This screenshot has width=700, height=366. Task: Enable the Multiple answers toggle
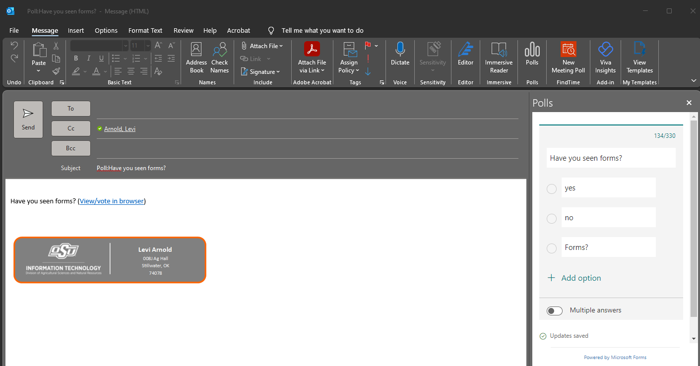(x=554, y=310)
